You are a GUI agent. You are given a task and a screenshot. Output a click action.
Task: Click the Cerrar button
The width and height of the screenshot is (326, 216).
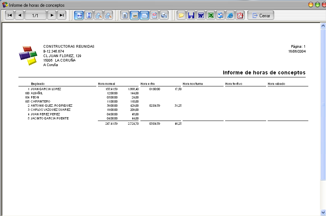261,15
